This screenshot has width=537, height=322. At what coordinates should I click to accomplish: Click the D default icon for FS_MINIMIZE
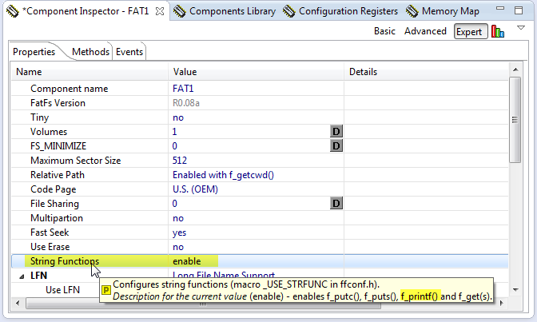[336, 146]
